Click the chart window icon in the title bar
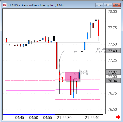Viewport: 123px width, 122px height. (5, 5)
